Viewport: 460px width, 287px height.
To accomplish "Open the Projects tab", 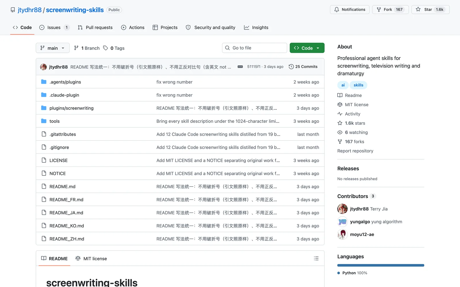I will click(x=165, y=28).
